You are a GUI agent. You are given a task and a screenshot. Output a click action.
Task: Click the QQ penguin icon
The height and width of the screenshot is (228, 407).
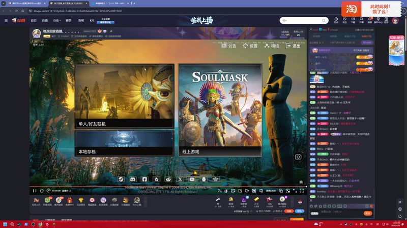point(204,179)
